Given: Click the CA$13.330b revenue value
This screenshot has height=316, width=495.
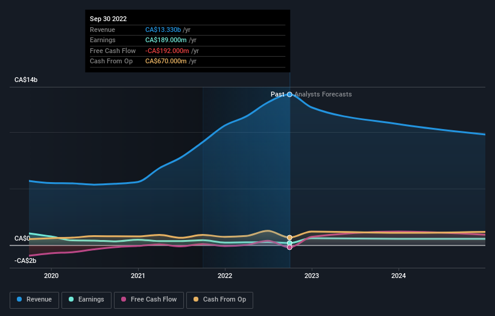Looking at the screenshot, I should [x=163, y=30].
